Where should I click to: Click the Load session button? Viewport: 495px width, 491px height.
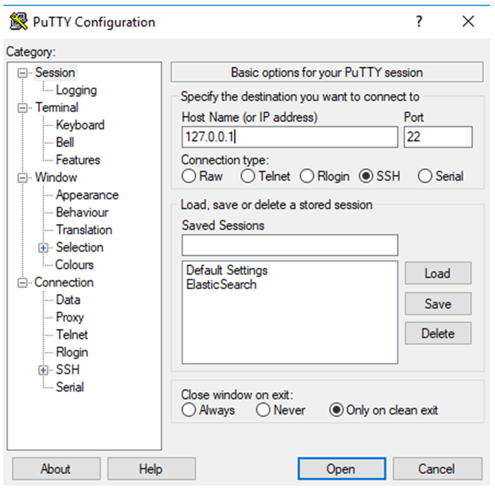[438, 273]
